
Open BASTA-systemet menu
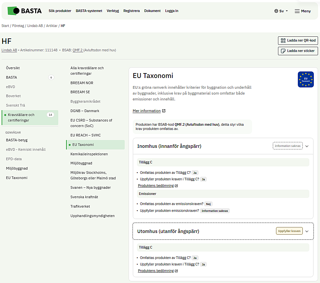(89, 11)
